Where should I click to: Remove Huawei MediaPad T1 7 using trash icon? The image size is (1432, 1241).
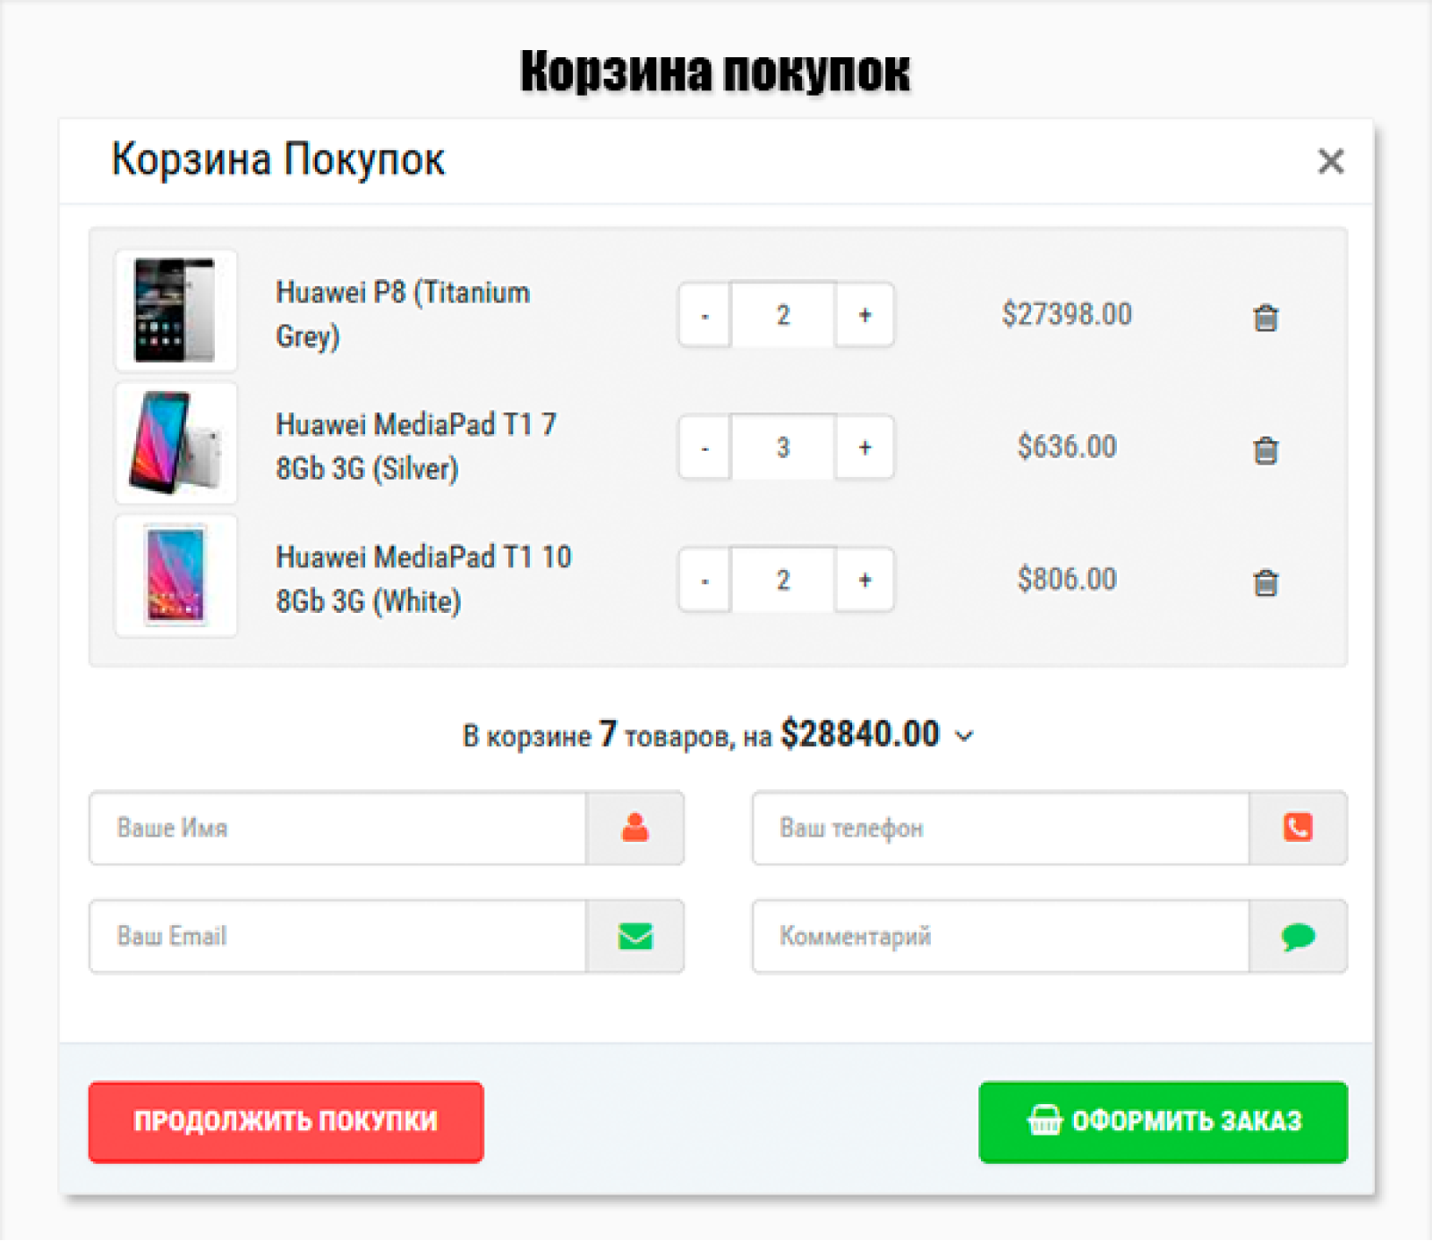pos(1266,449)
